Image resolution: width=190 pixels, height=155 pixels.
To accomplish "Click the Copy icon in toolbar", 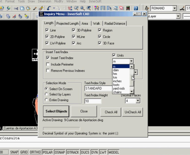I will [x=22, y=8].
